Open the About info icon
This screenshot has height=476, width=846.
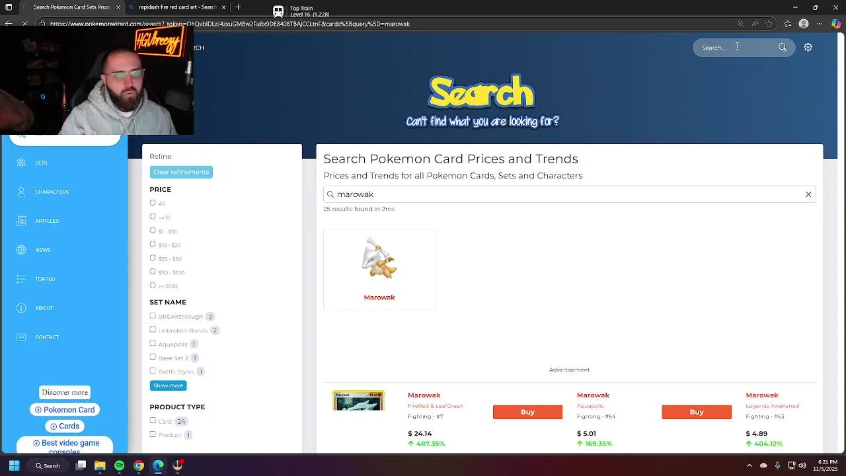21,308
